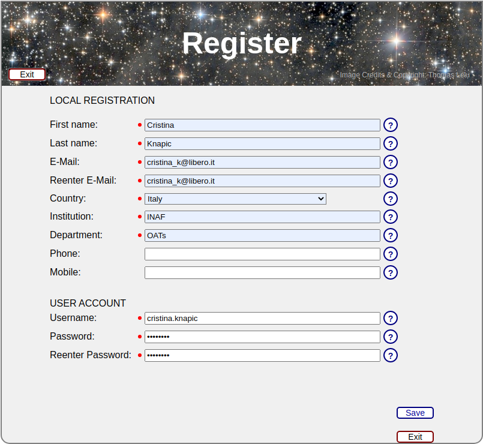The width and height of the screenshot is (483, 444).
Task: Click the Exit button below Save
Action: 415,437
